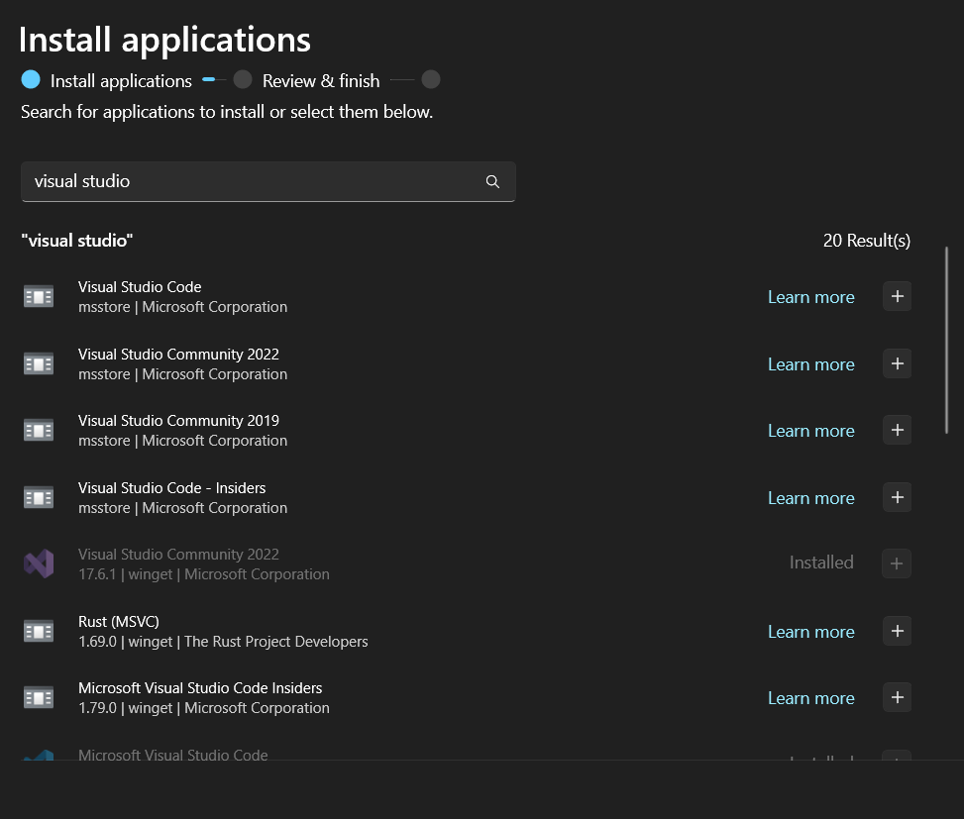Add Visual Studio Code using the plus button

click(897, 296)
